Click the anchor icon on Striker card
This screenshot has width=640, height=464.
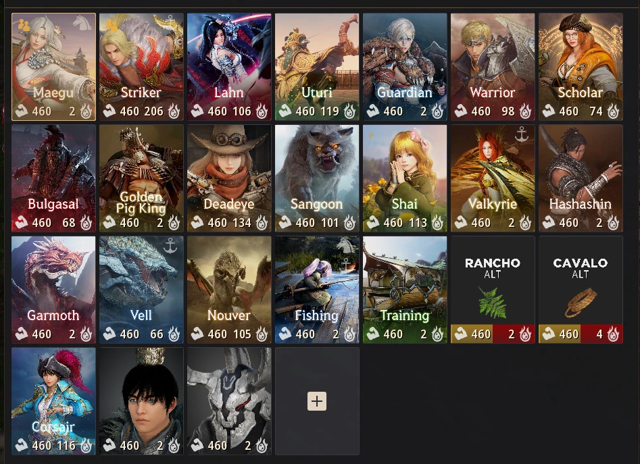coord(170,19)
